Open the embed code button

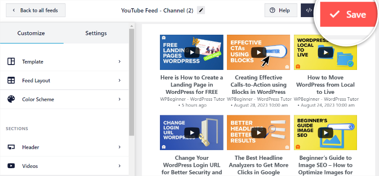click(309, 10)
